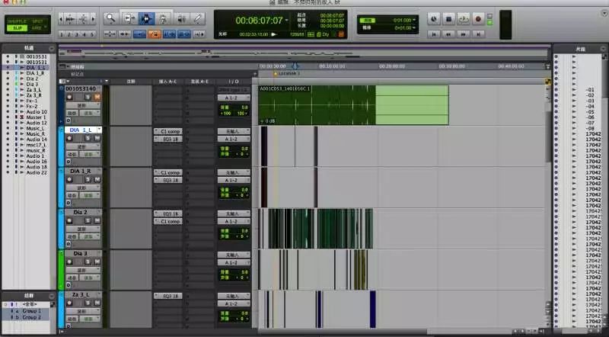This screenshot has width=609, height=337.
Task: Enable SHUFFLE edit mode
Action: 17,21
